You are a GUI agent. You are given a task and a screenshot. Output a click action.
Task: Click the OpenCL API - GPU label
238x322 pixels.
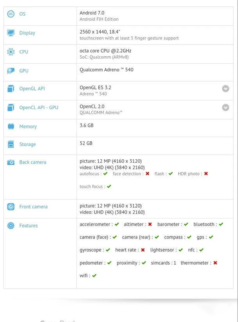click(x=39, y=108)
